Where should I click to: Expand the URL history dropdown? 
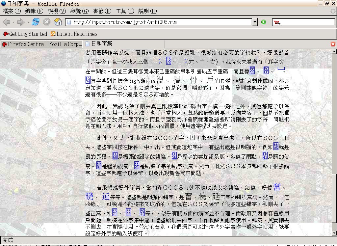(x=254, y=22)
